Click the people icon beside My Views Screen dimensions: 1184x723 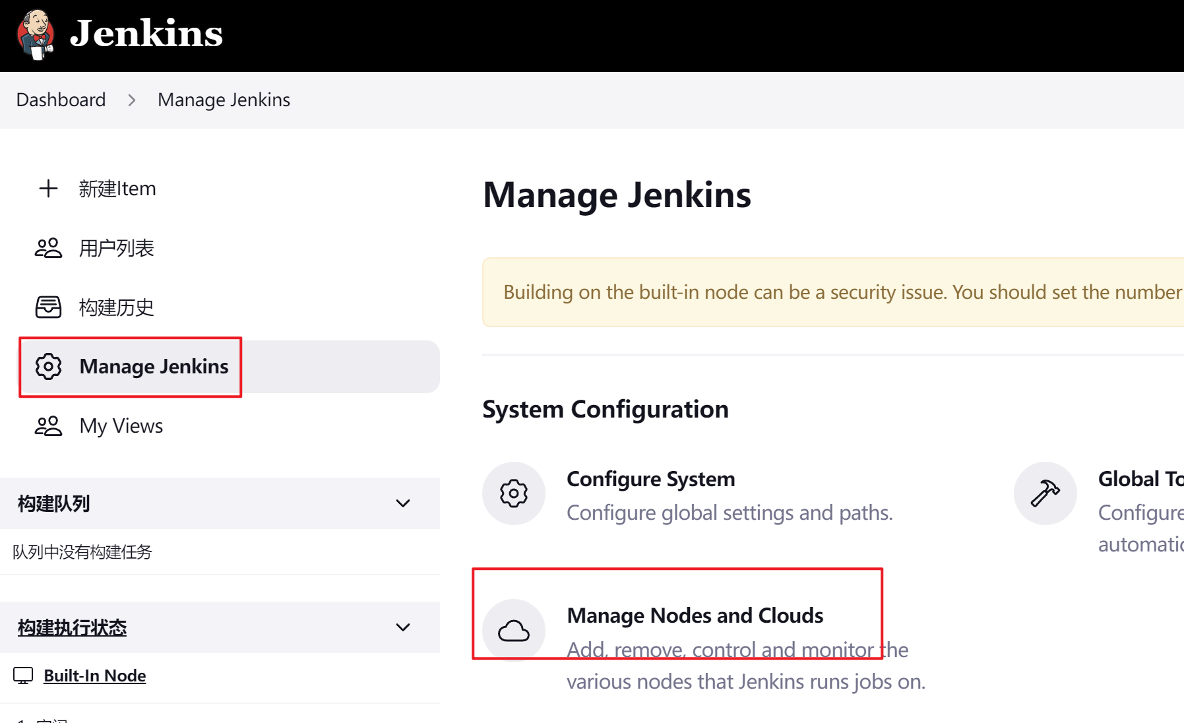pyautogui.click(x=48, y=426)
